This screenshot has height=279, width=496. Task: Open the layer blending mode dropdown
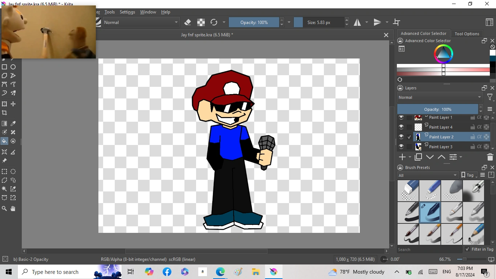click(x=440, y=97)
